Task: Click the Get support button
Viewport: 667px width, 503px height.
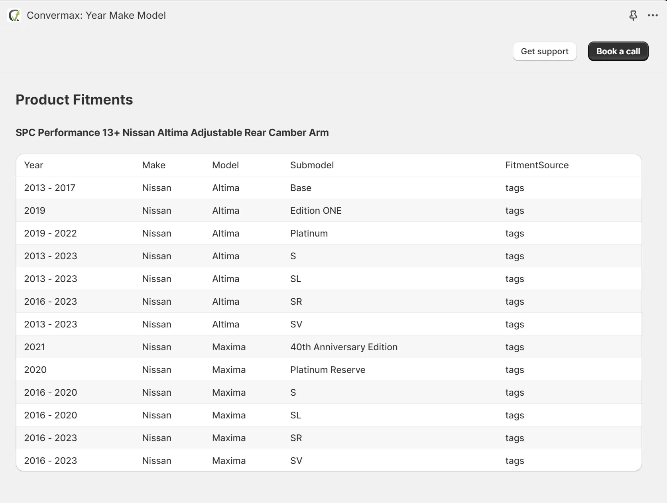Action: click(x=544, y=51)
